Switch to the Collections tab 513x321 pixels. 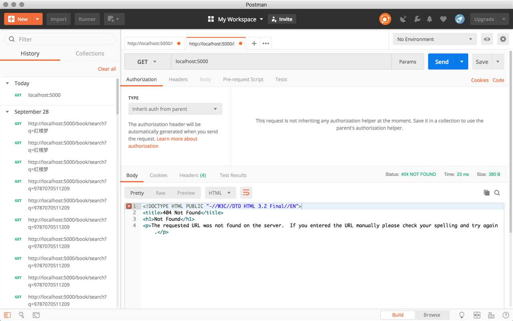pyautogui.click(x=90, y=53)
